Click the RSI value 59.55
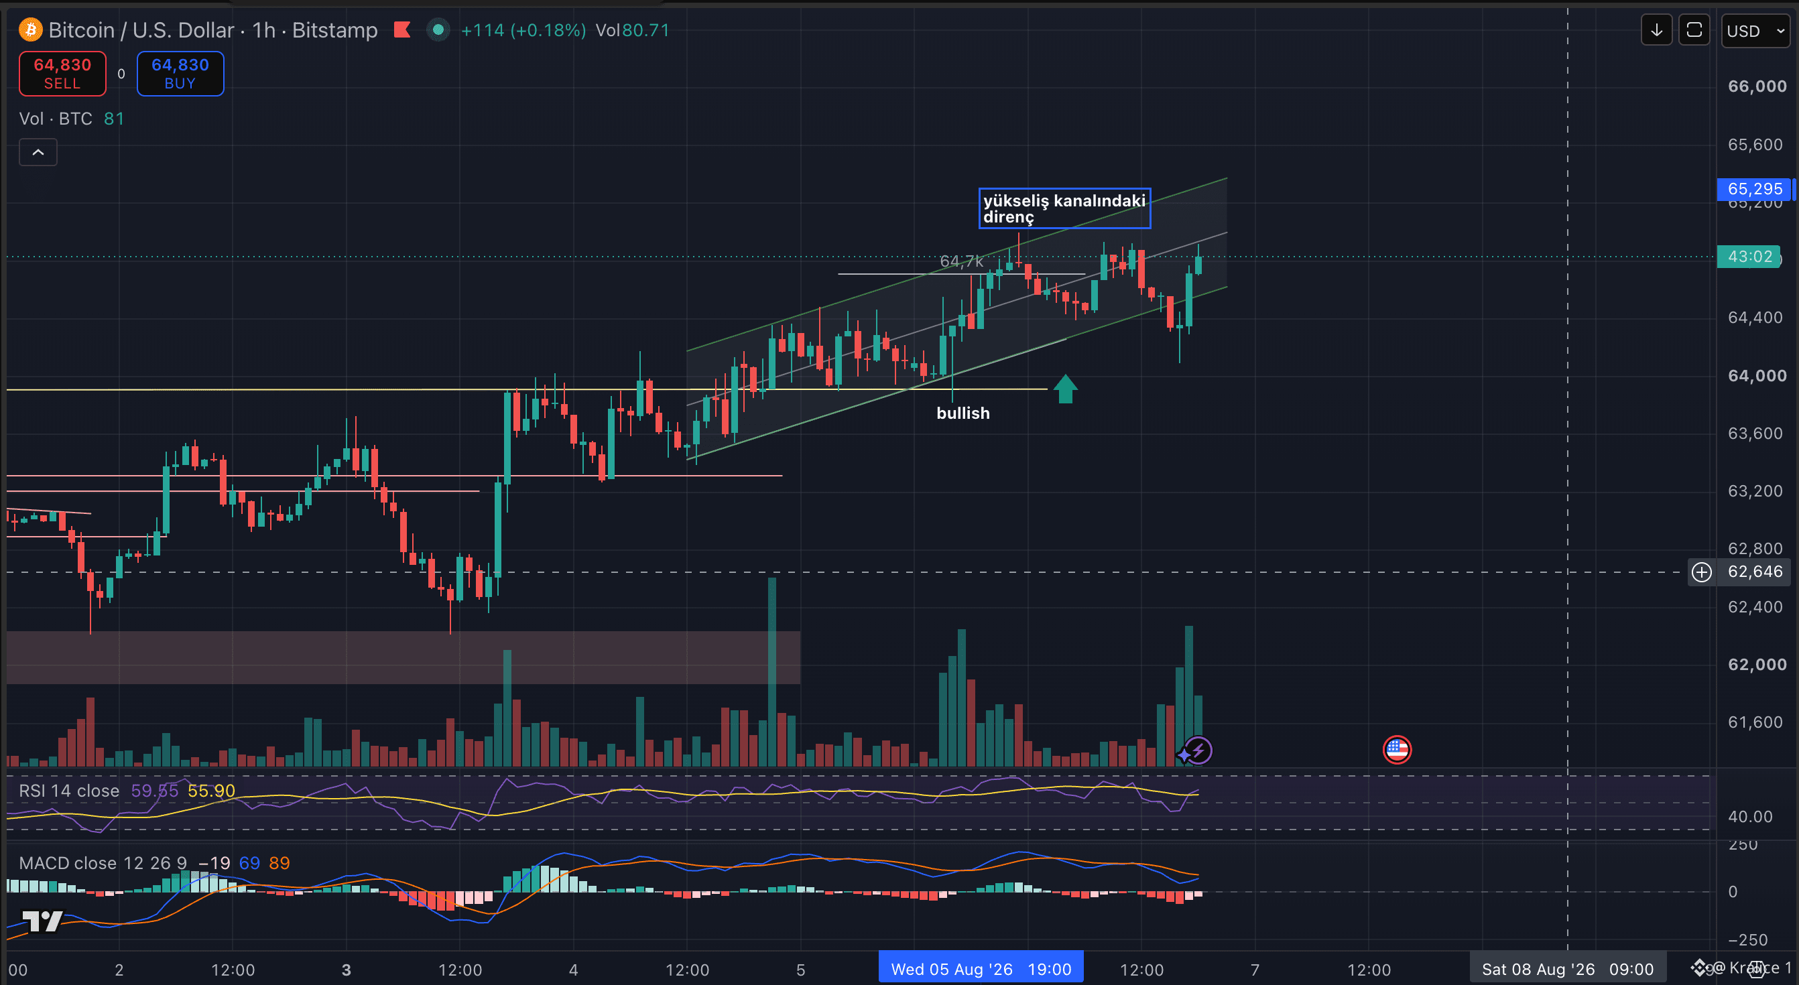This screenshot has width=1799, height=985. [x=154, y=790]
